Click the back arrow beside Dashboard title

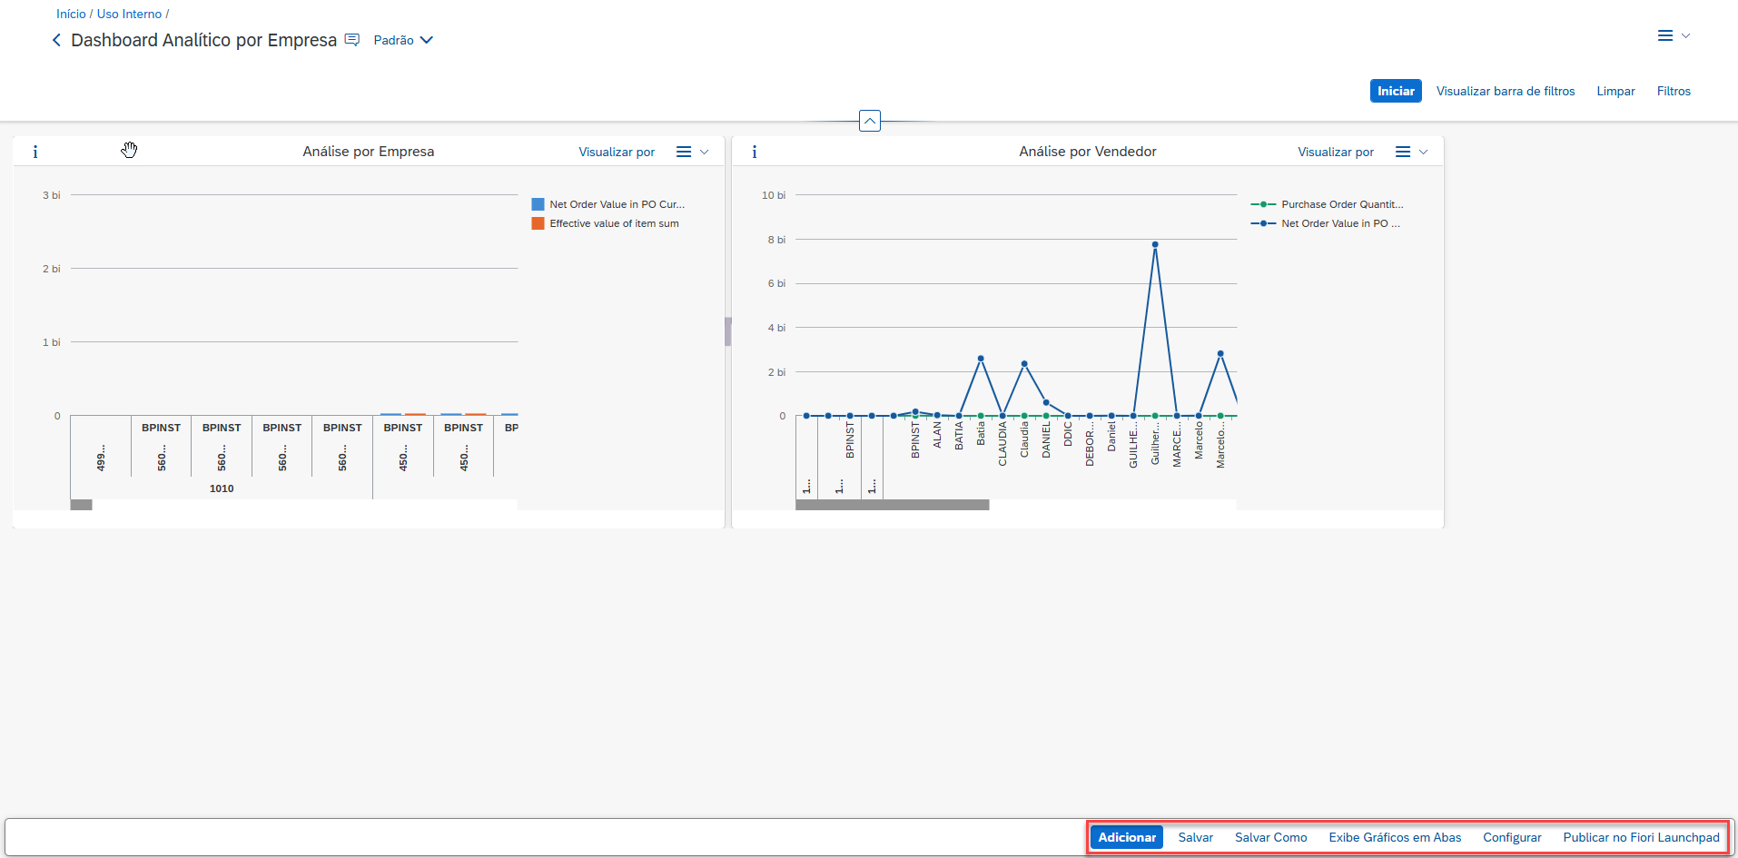coord(56,40)
